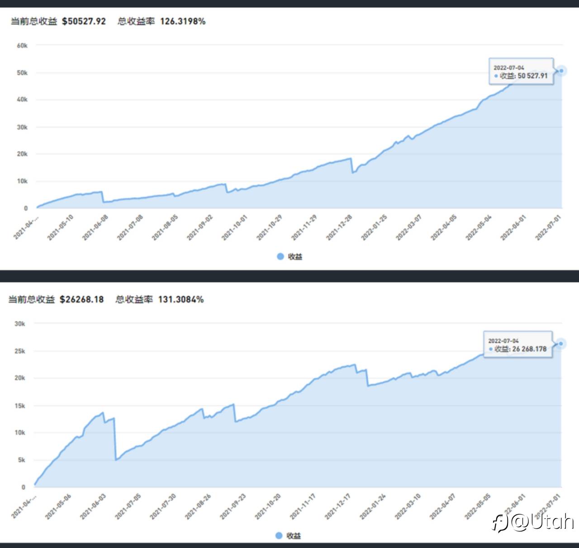Screen dimensions: 579x548
Task: Click the highlighted 2022-07-04 data point, top chart
Action: point(561,71)
